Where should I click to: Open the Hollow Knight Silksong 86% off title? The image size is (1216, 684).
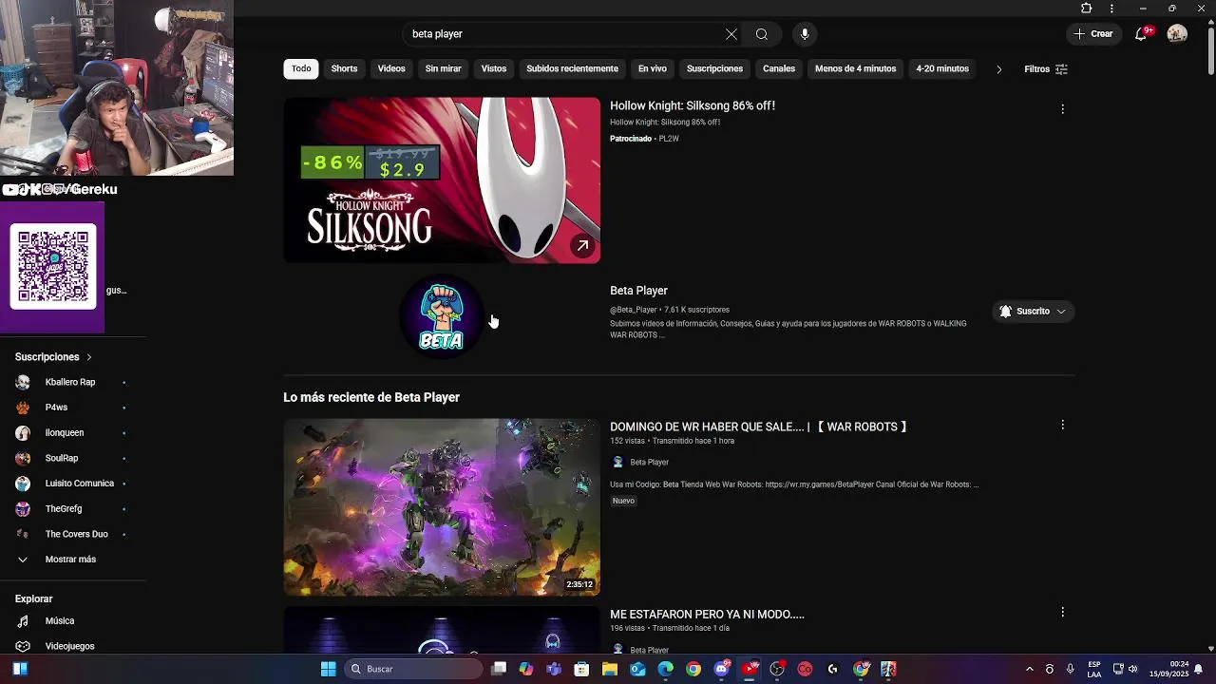tap(693, 105)
